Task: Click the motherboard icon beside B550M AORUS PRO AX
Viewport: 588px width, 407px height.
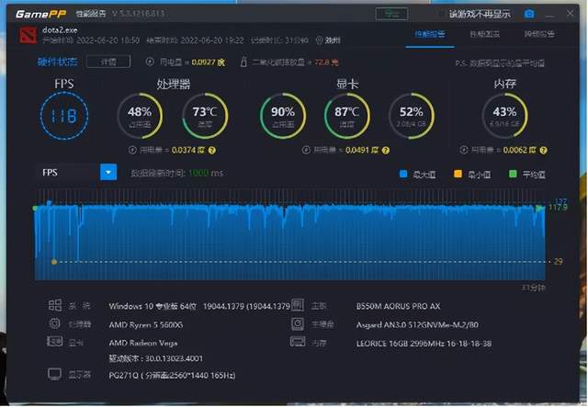Action: 298,305
